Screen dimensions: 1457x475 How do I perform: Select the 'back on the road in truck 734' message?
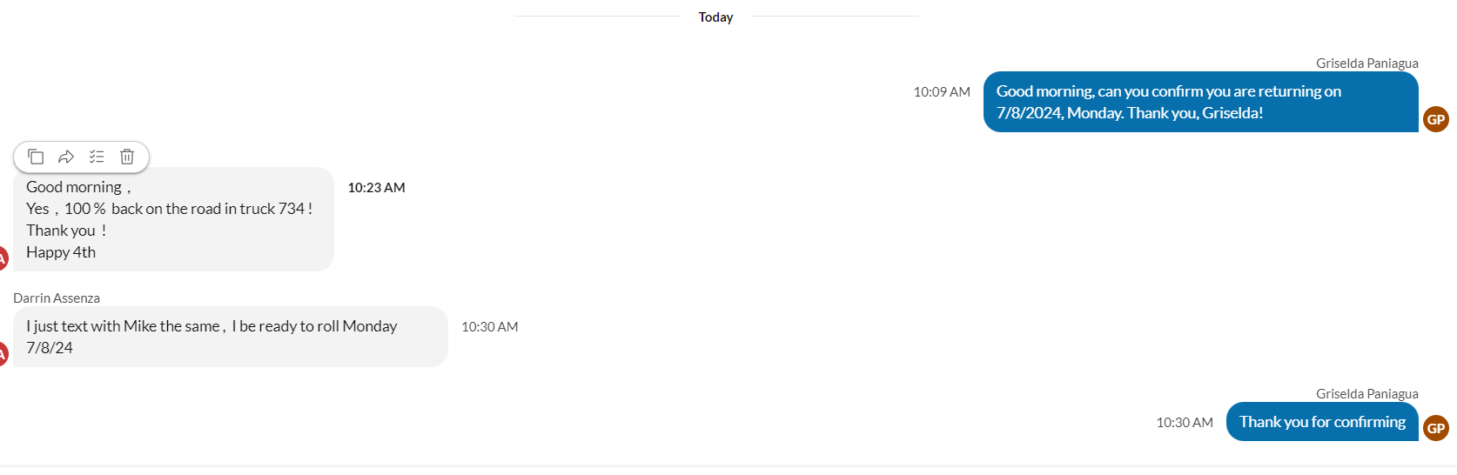point(174,219)
